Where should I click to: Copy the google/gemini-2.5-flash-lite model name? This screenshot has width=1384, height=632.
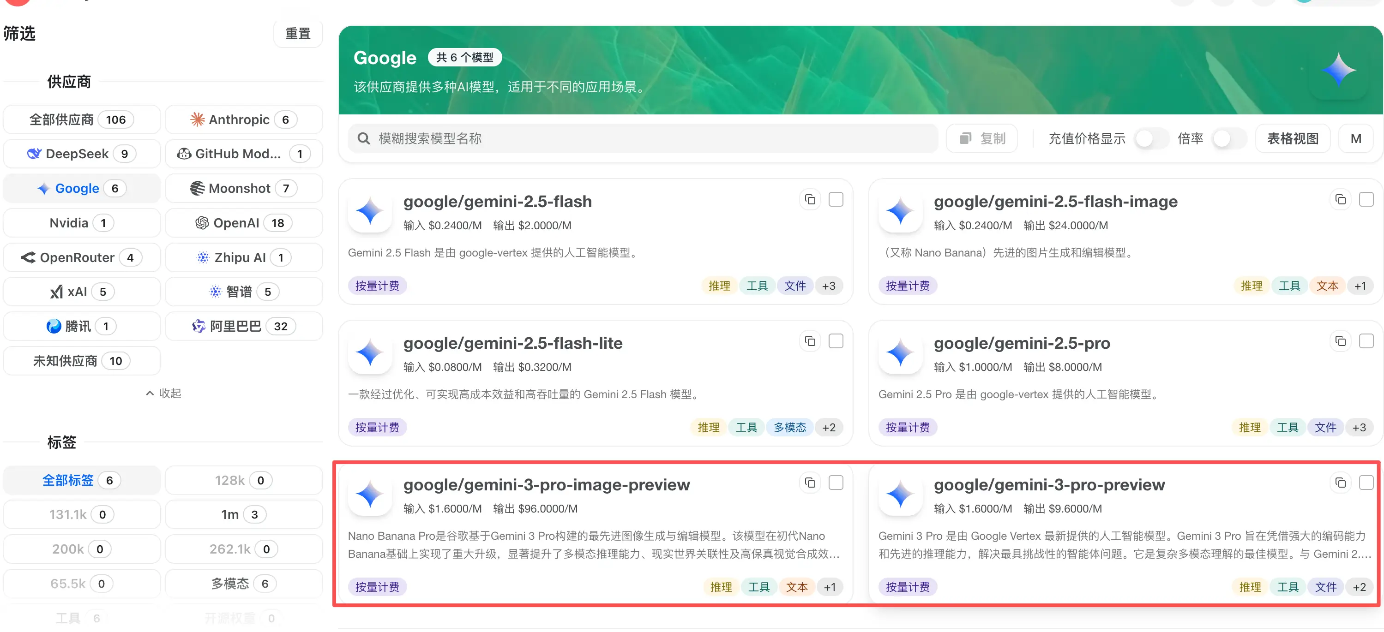click(x=810, y=341)
